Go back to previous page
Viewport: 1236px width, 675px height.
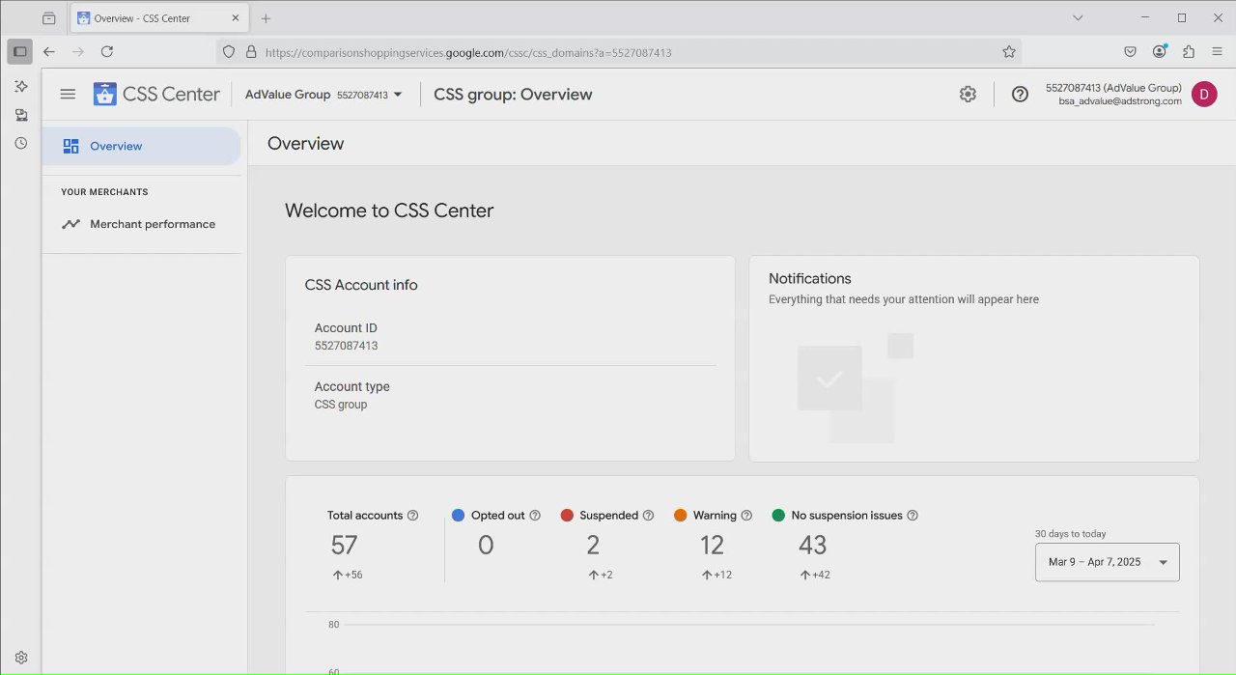[49, 52]
